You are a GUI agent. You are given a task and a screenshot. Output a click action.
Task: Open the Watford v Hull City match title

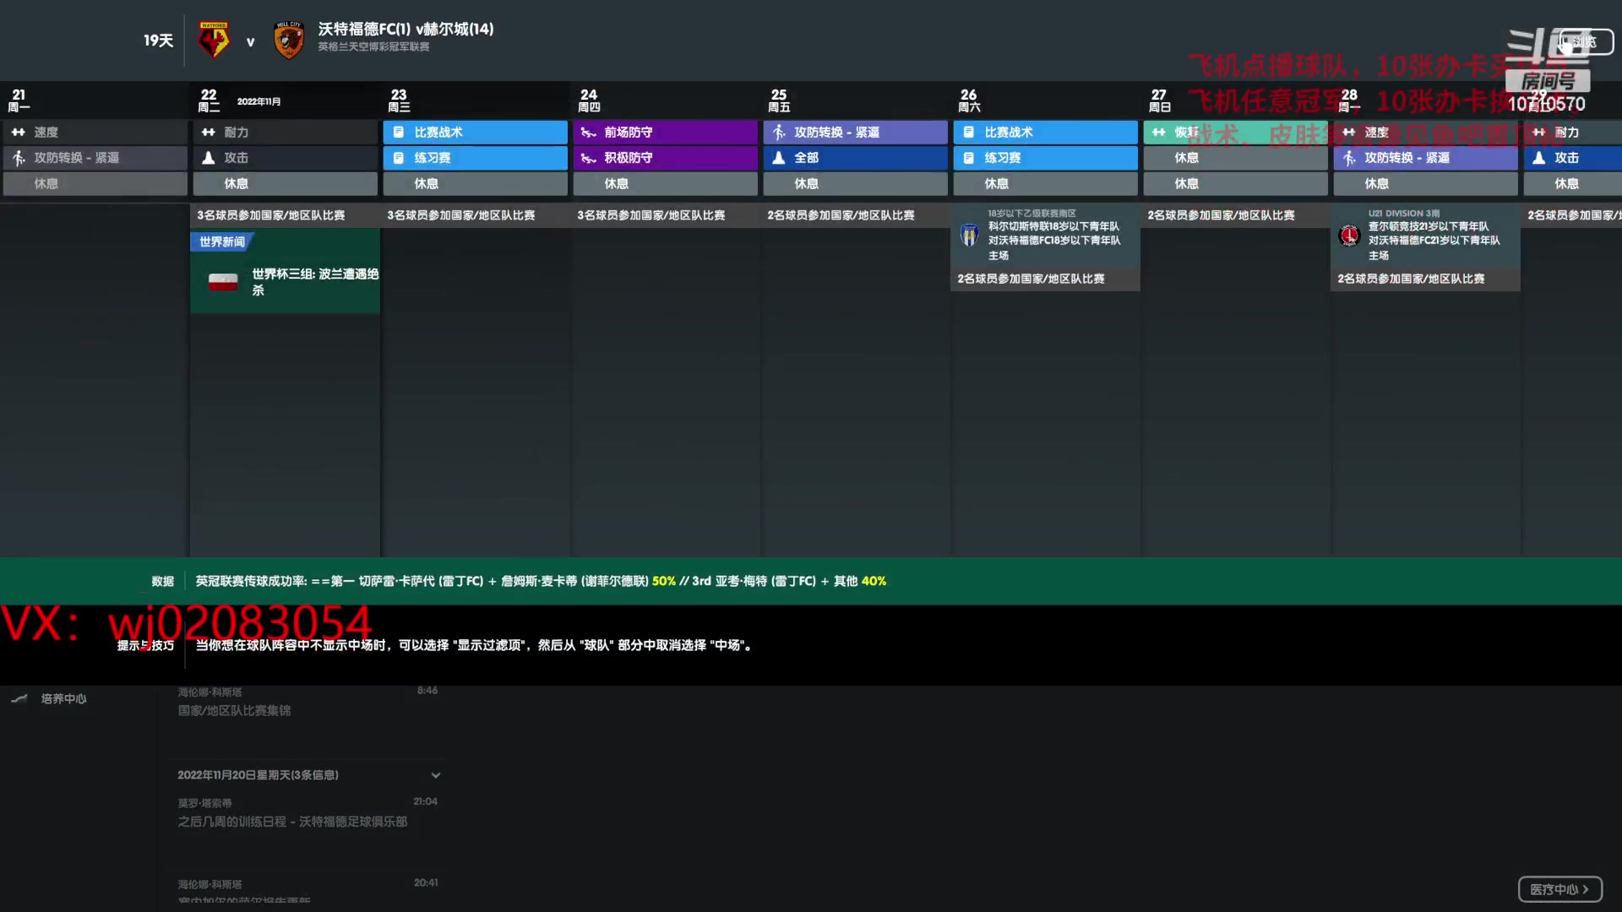405,29
